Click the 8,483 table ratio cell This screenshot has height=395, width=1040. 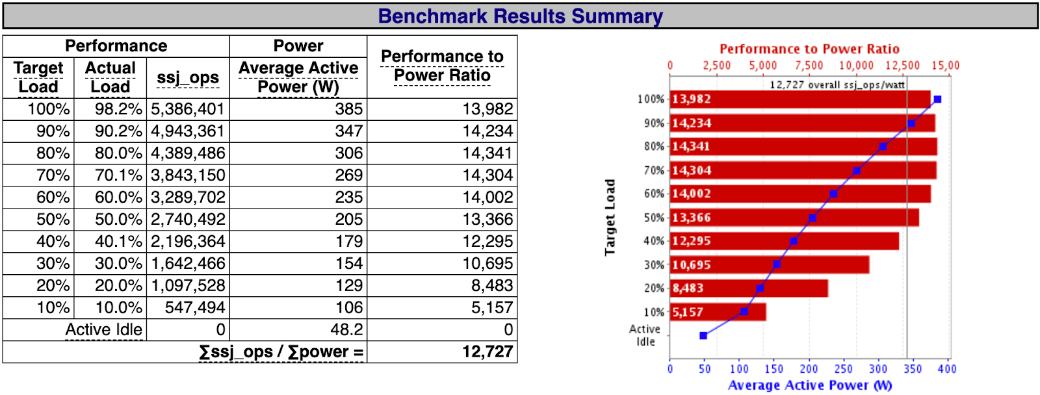[x=442, y=286]
